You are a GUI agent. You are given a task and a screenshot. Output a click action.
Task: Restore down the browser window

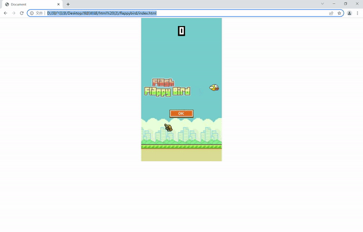(x=345, y=4)
